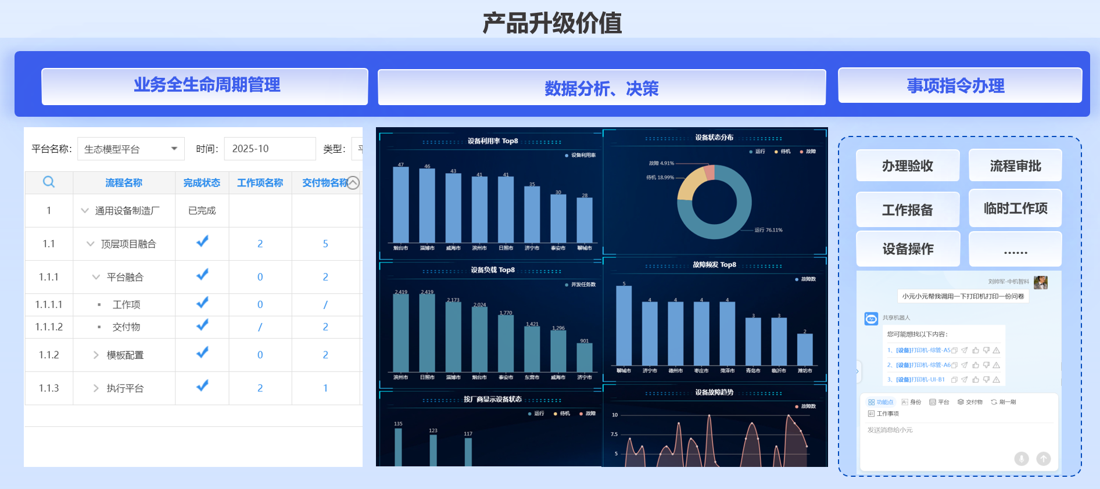Image resolution: width=1100 pixels, height=489 pixels.
Task: Click the copy icon for 打印机-UI-B1
Action: click(954, 380)
